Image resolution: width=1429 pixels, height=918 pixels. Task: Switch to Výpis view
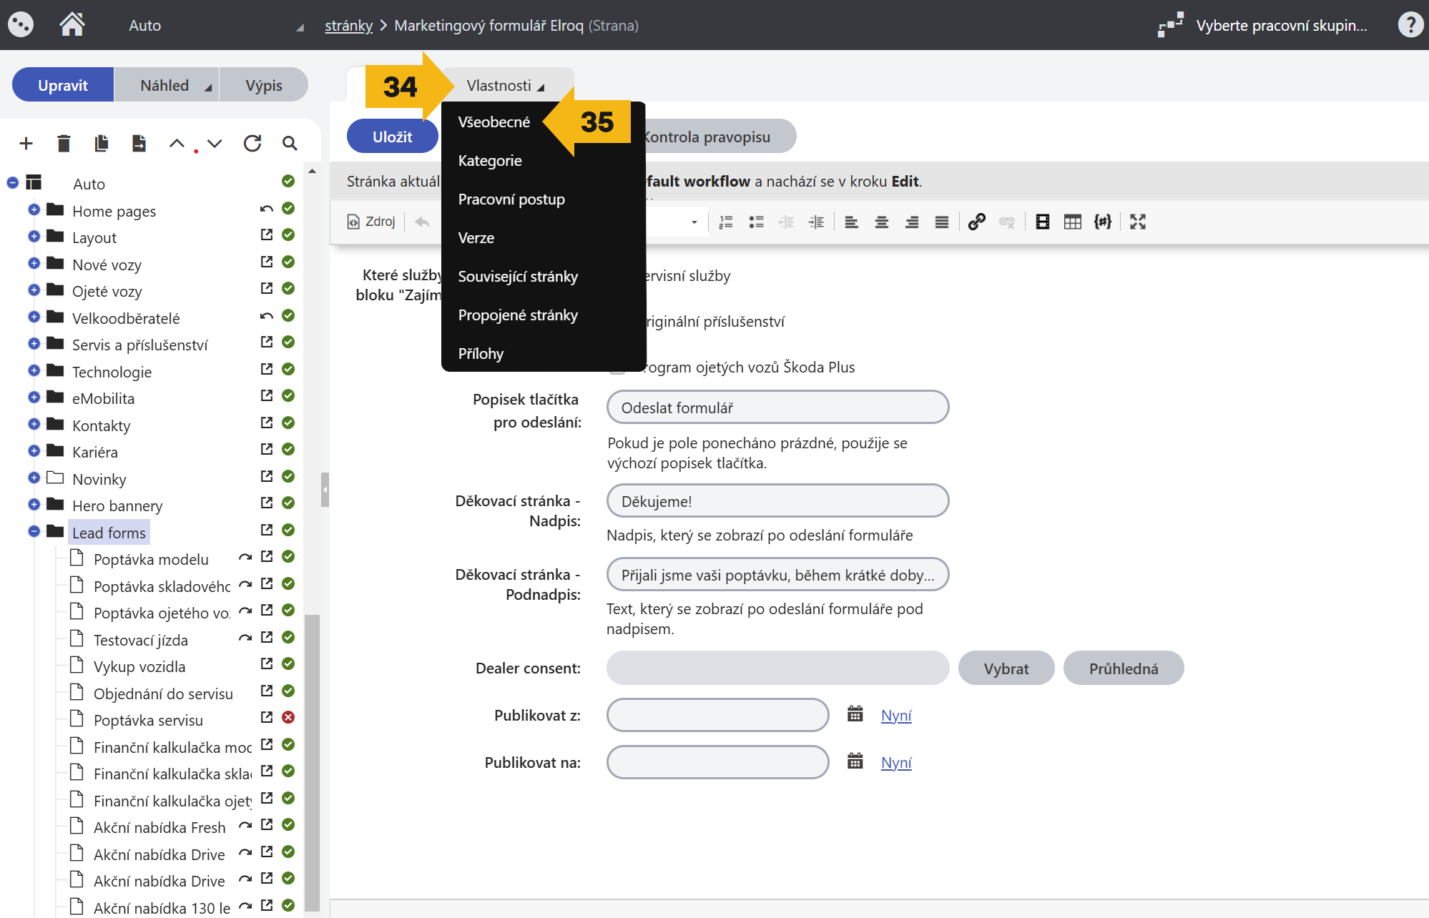click(263, 85)
